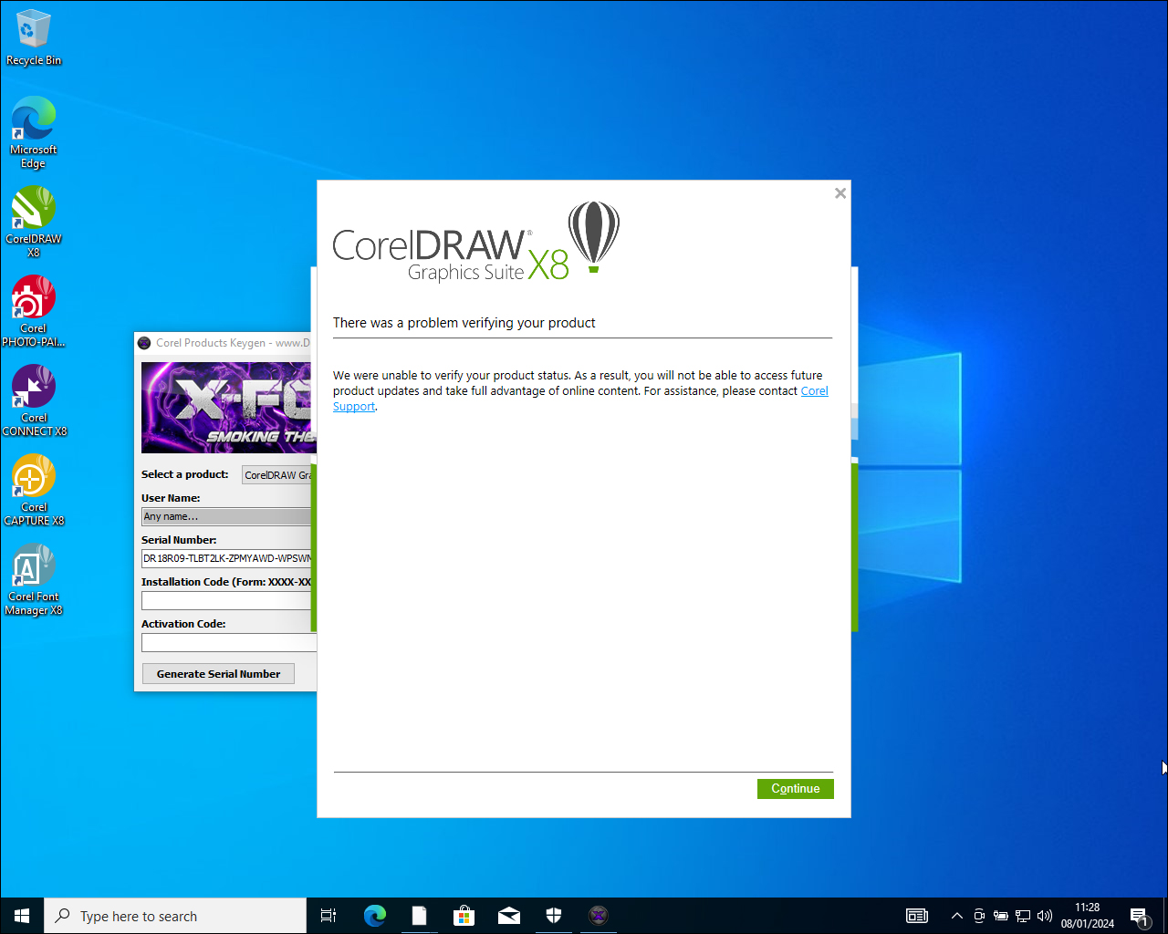The width and height of the screenshot is (1168, 934).
Task: Switch to the X-Force keygen taskbar icon
Action: [x=599, y=915]
